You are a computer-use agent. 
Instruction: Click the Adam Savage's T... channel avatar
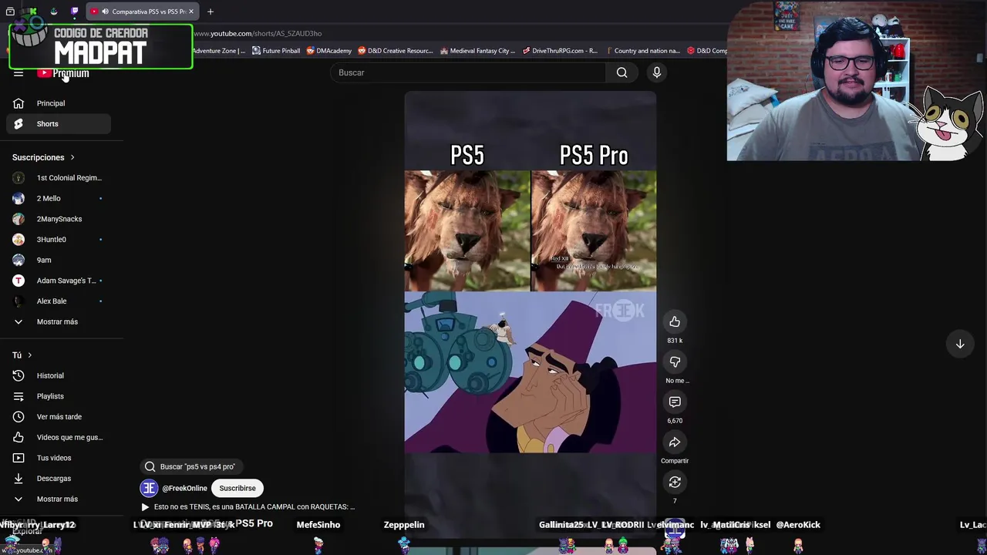pyautogui.click(x=19, y=281)
